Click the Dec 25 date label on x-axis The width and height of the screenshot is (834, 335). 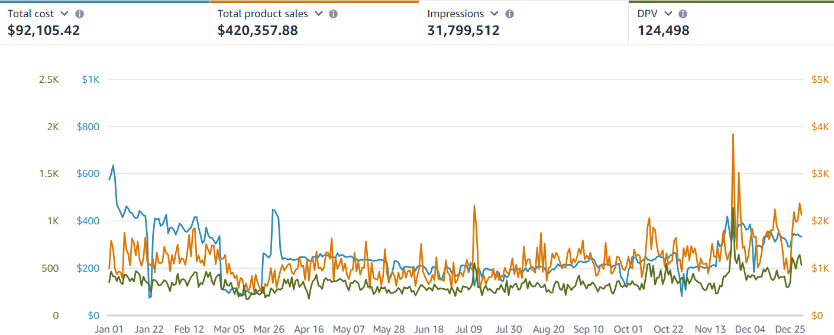pos(790,329)
